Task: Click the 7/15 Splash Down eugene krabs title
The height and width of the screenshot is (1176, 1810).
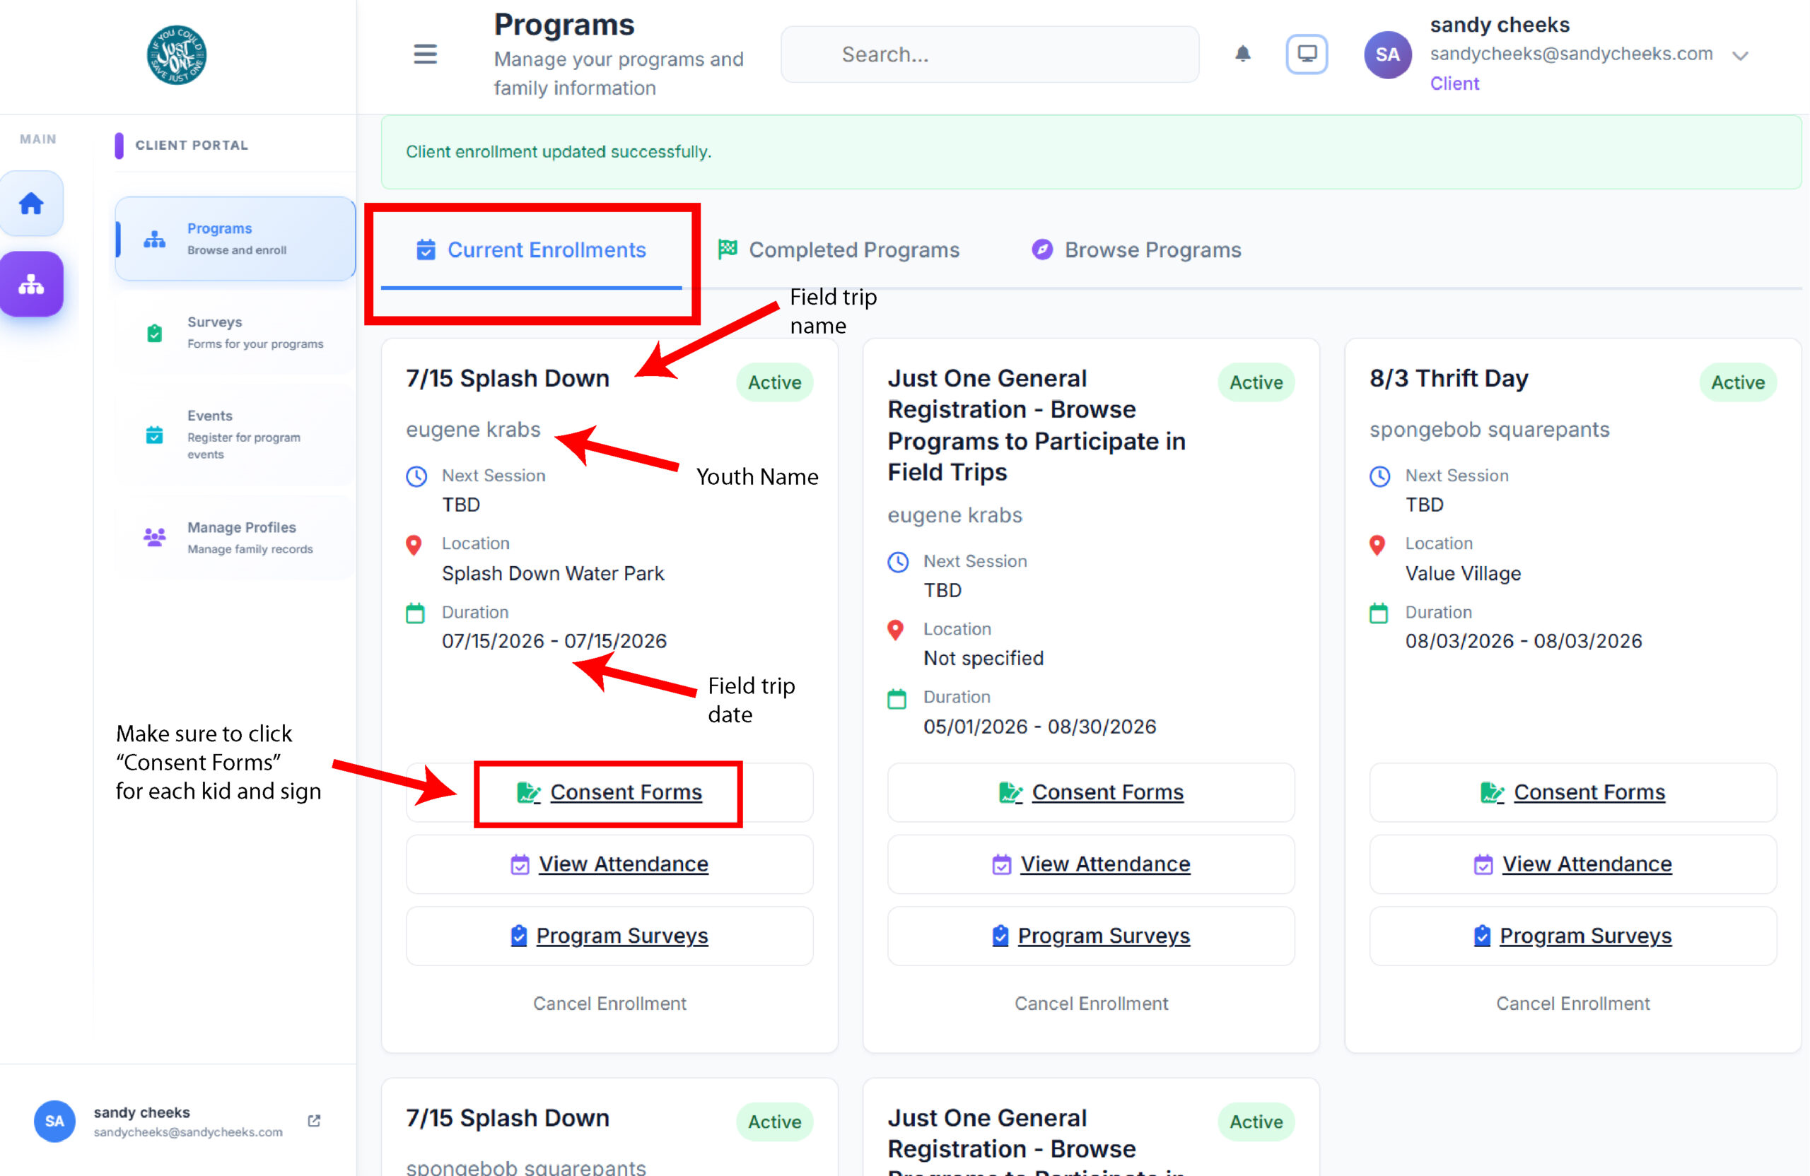Action: coord(507,378)
